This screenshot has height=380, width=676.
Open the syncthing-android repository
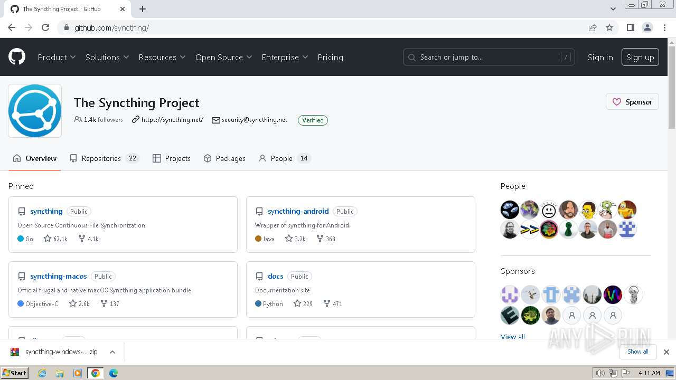click(x=298, y=211)
